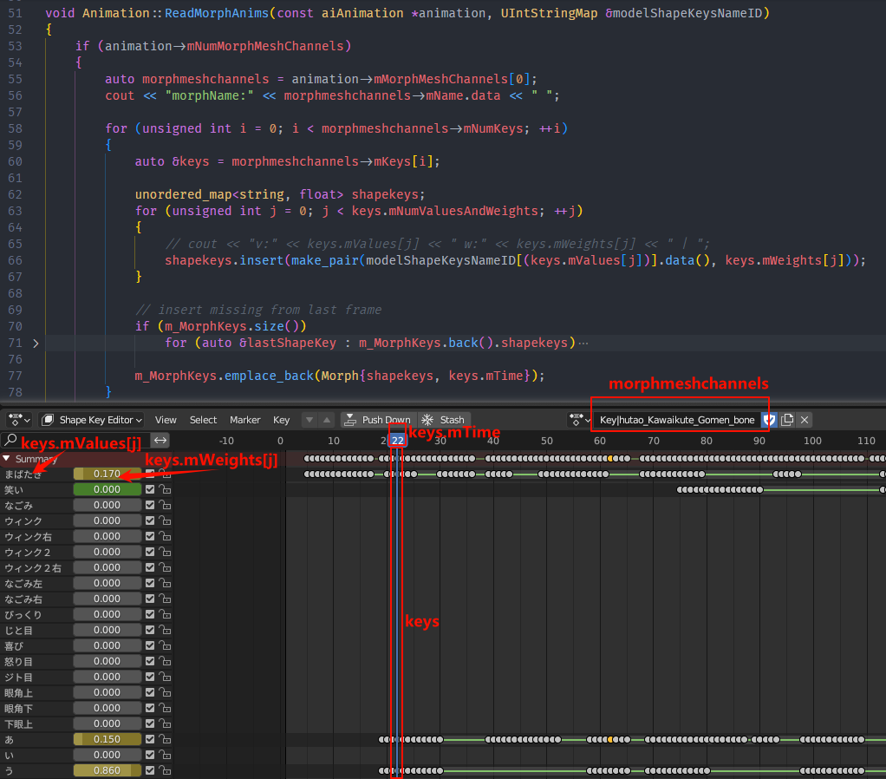Click the channel filter magnifier icon
The height and width of the screenshot is (779, 886).
click(11, 440)
